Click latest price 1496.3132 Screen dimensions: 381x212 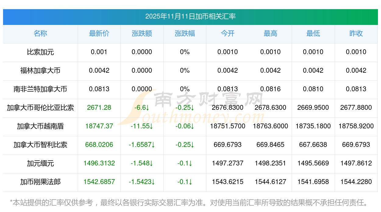(x=99, y=163)
